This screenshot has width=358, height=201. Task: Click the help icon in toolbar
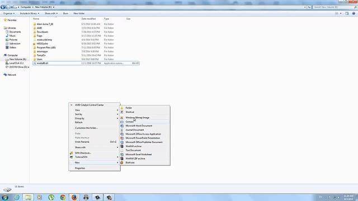[x=354, y=13]
